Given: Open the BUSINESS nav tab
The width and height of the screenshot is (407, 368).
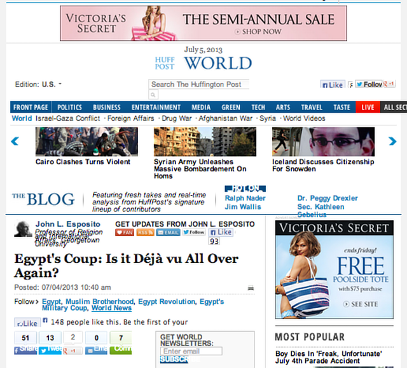Looking at the screenshot, I should (x=107, y=108).
